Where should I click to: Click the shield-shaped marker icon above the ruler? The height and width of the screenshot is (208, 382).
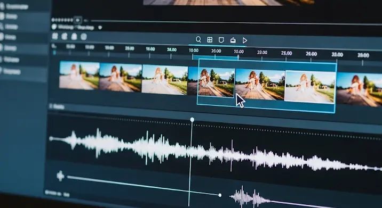pos(221,40)
